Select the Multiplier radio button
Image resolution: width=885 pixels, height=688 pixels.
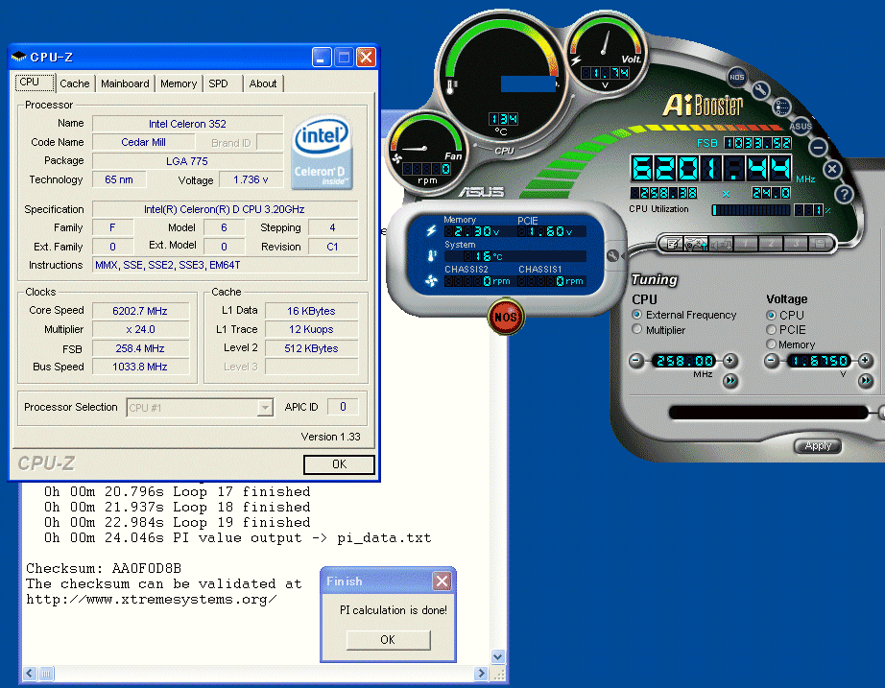(x=637, y=329)
